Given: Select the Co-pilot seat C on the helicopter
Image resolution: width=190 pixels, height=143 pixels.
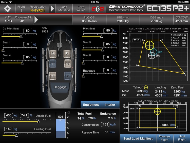Looking at the screenshot, I should (x=53, y=54).
